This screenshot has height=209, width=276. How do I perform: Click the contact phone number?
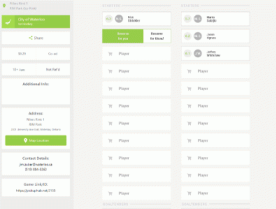(36, 169)
